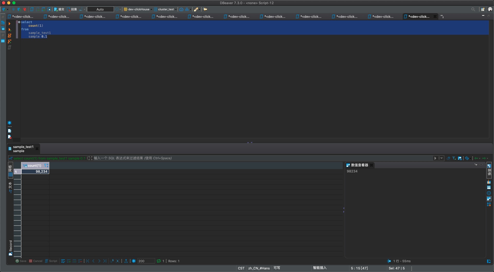Click execute SQL in new tab icon
Image resolution: width=494 pixels, height=272 pixels.
(x=10, y=30)
